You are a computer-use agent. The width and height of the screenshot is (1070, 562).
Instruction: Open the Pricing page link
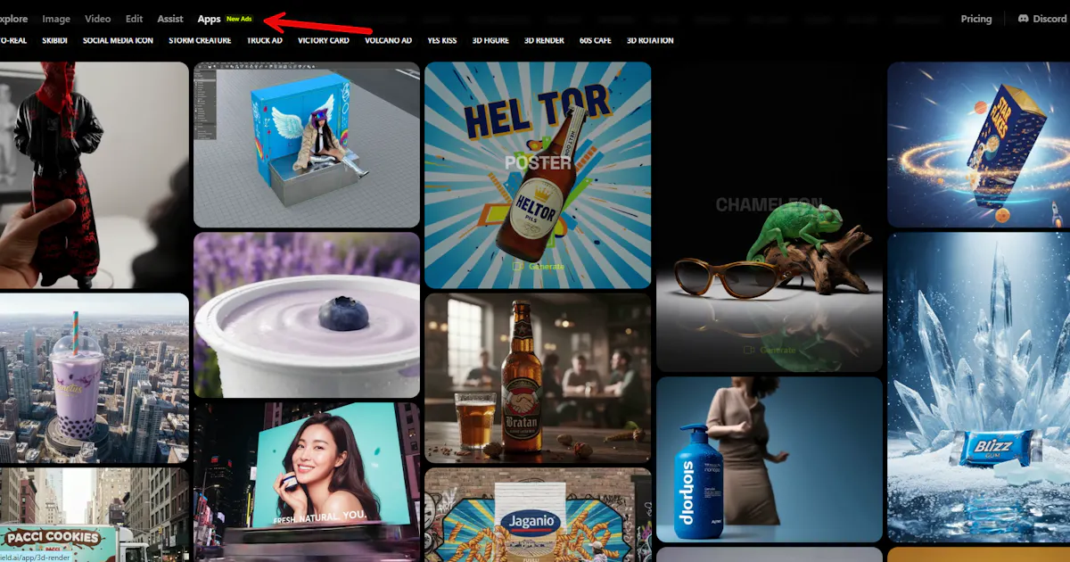point(976,19)
